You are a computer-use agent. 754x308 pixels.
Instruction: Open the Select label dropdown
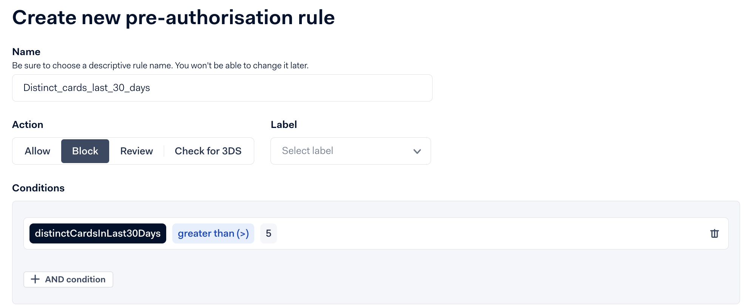(340, 151)
